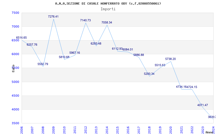Click x-axis year 2015
This screenshot has height=135, width=216.
point(117,130)
